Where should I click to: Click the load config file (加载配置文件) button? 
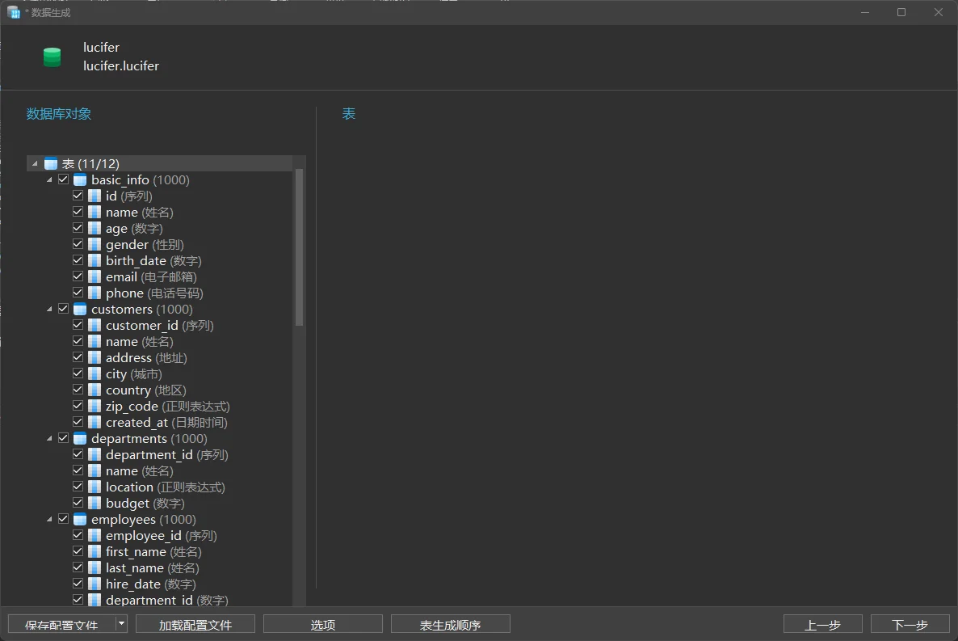point(195,624)
